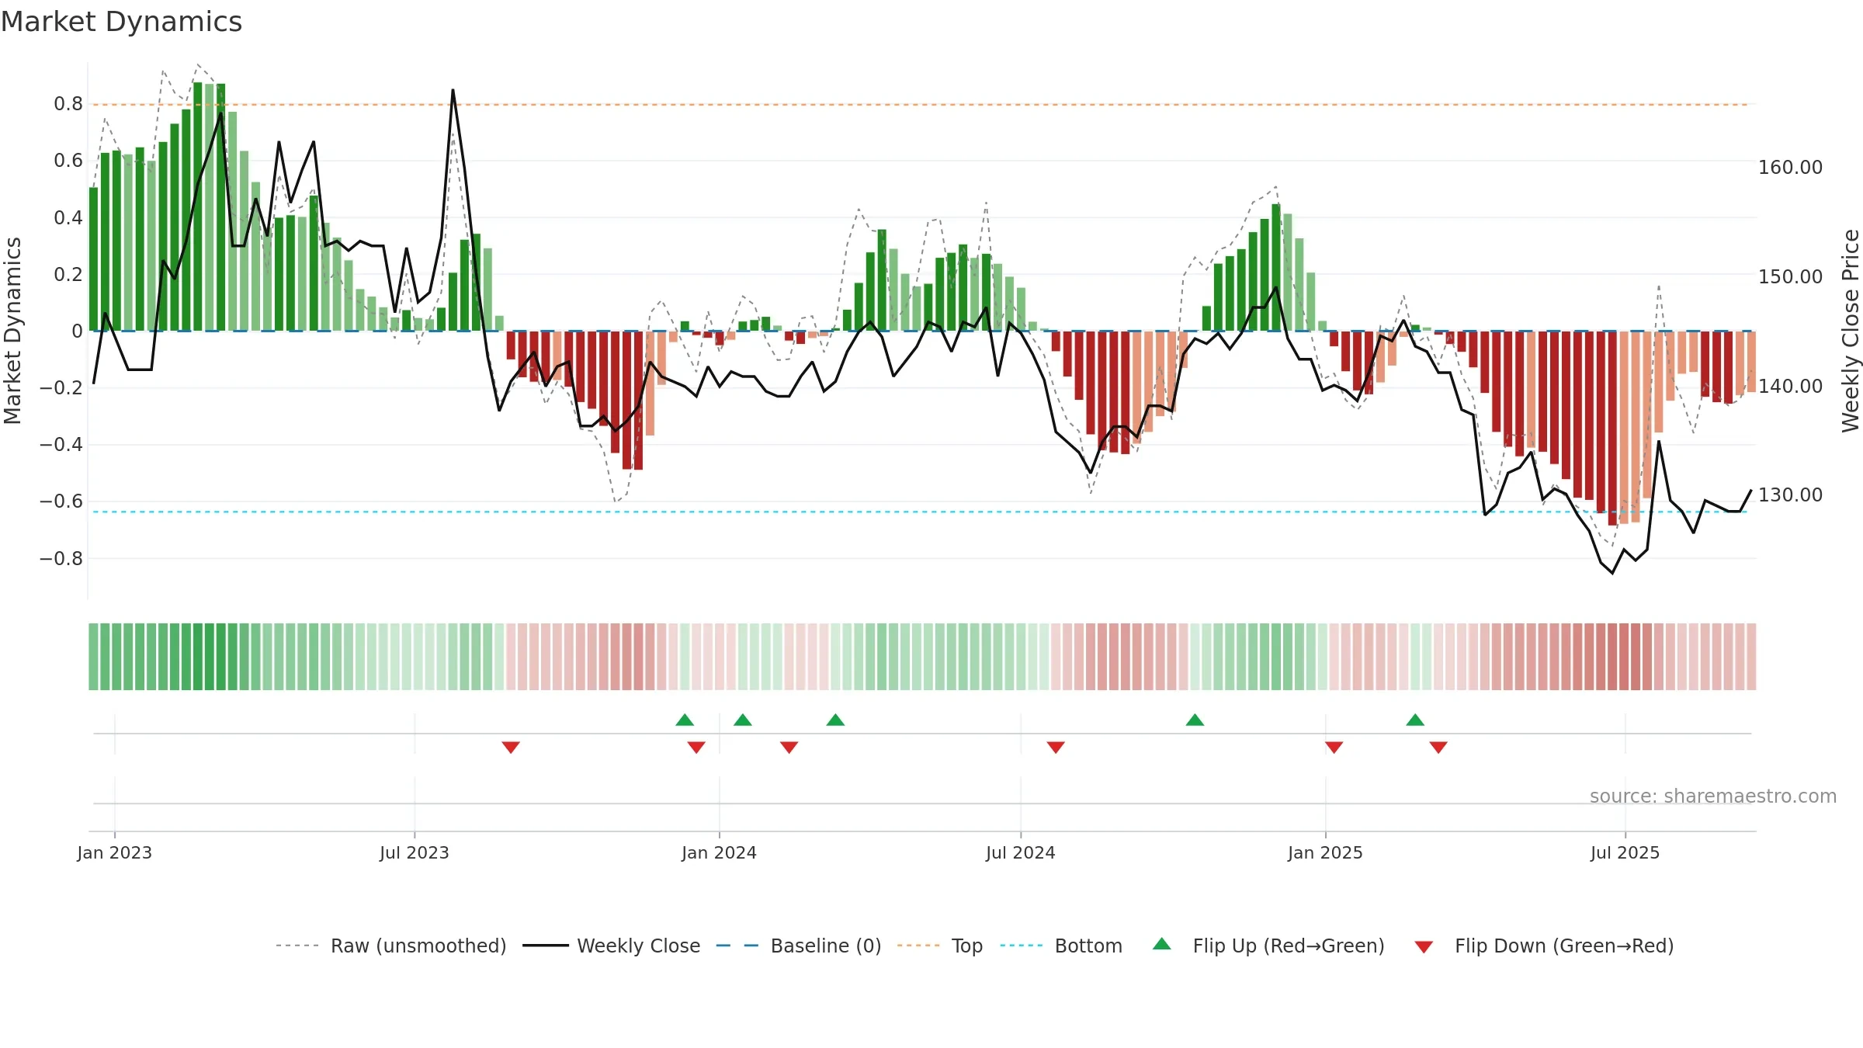Click the Jul 2025 x-axis label
This screenshot has height=1048, width=1863.
click(1625, 852)
